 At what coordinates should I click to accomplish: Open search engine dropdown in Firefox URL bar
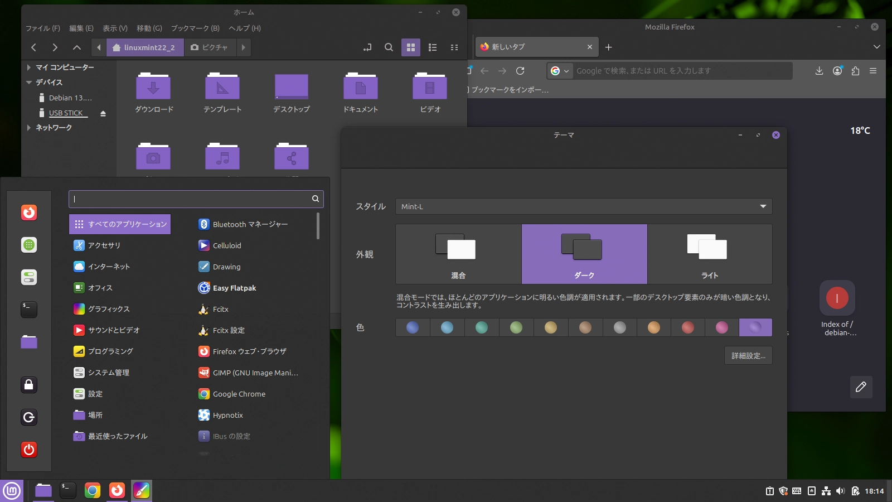point(560,71)
